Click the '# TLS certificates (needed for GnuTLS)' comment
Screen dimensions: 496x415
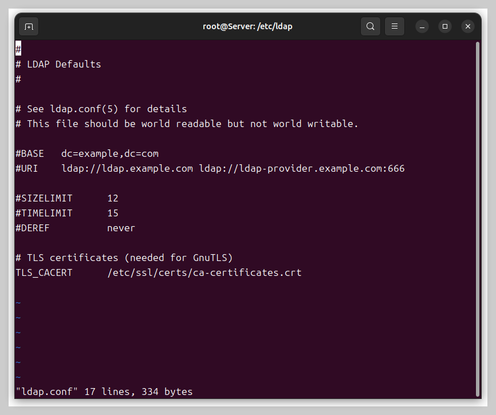coord(124,258)
